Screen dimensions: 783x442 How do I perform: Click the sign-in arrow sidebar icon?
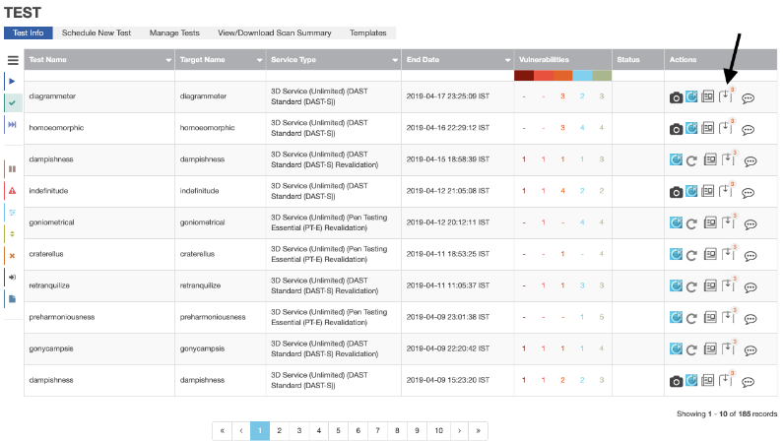click(13, 277)
